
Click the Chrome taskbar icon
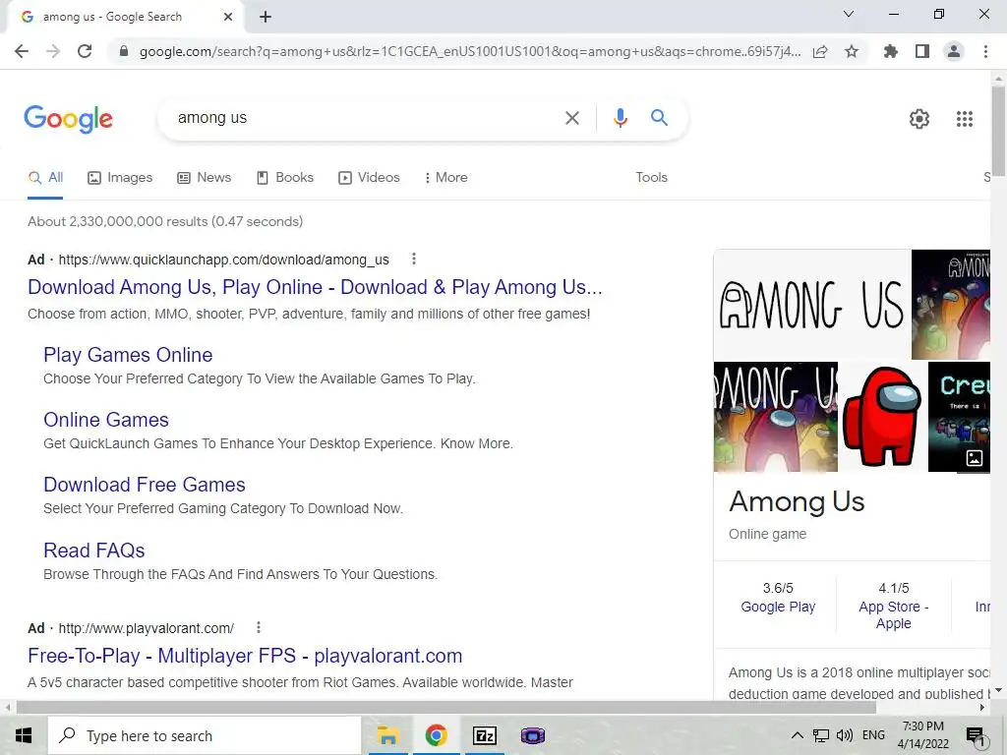(x=436, y=735)
